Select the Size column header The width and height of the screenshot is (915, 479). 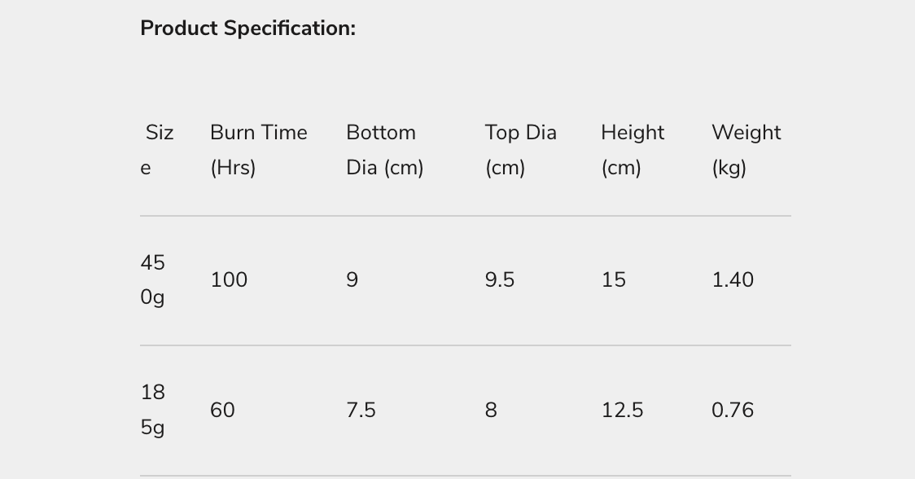click(x=159, y=150)
